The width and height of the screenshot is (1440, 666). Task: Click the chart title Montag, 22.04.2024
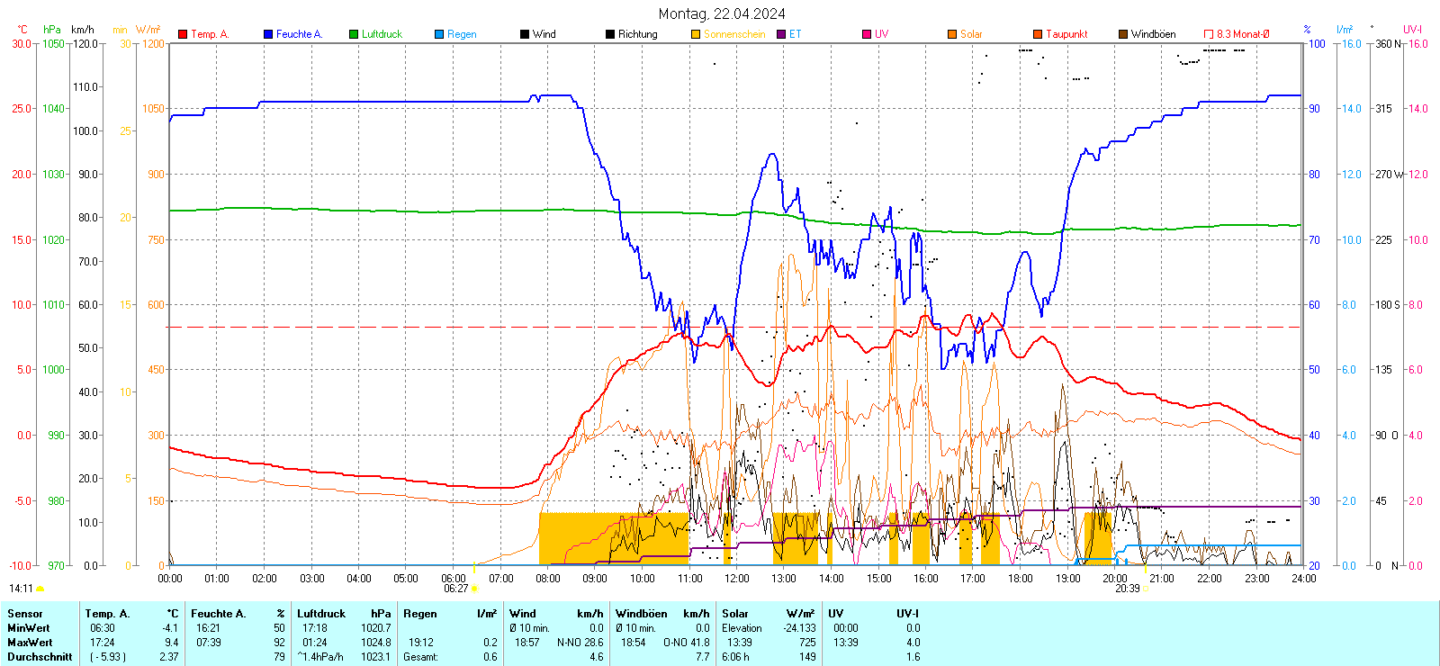[x=721, y=13]
